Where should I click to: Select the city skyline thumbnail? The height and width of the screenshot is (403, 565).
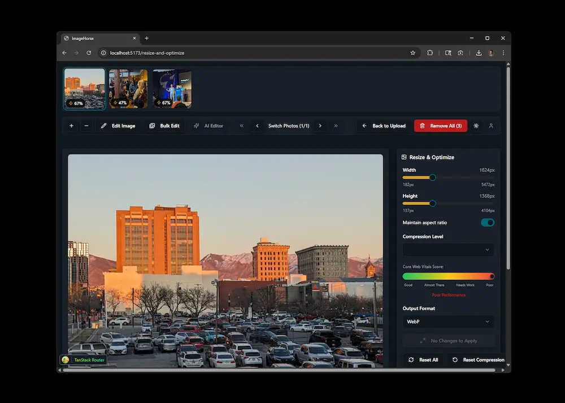point(85,89)
